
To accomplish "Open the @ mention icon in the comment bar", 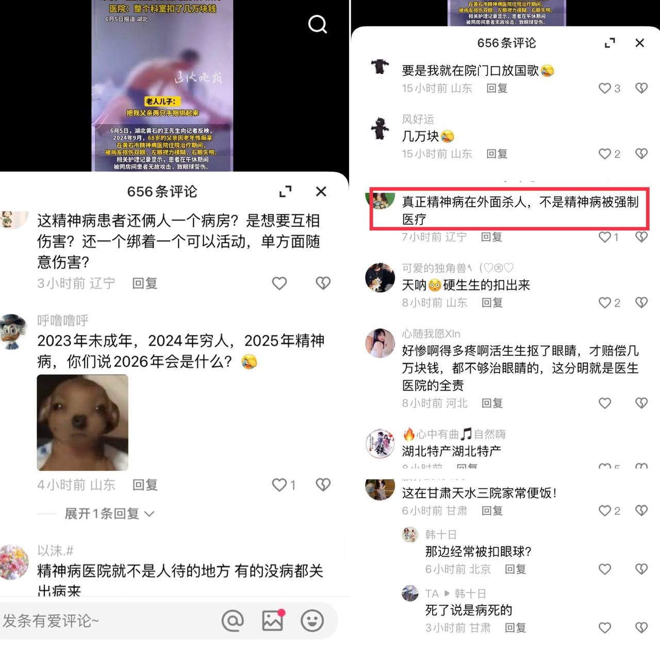I will 233,620.
